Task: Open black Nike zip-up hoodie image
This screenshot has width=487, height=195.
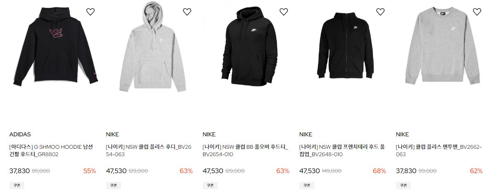Action: (x=345, y=45)
